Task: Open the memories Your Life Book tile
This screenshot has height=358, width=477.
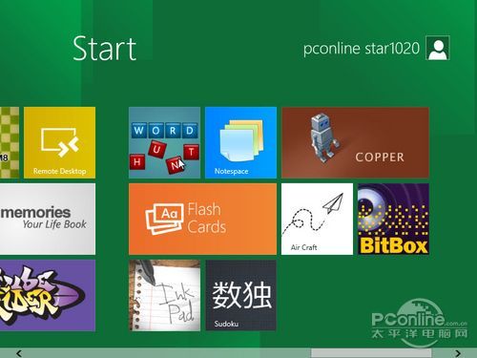Action: [x=48, y=219]
